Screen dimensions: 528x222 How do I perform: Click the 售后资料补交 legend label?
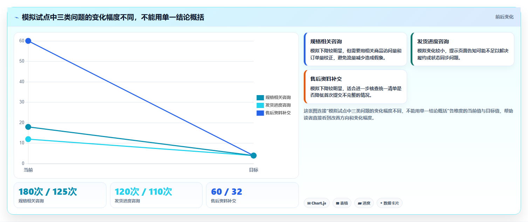coord(278,113)
